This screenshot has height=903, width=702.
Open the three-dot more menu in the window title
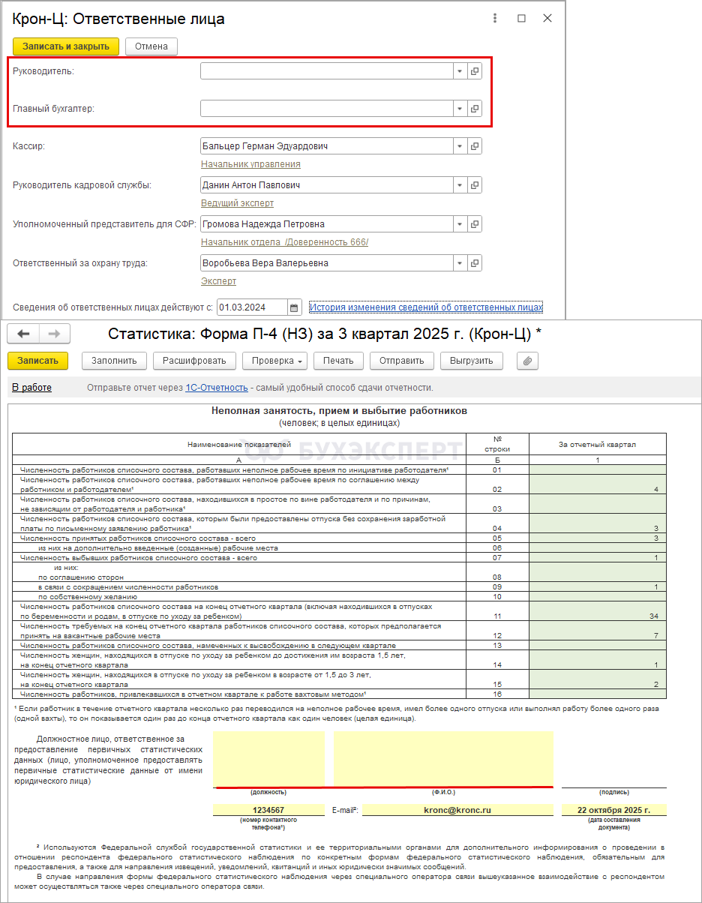[x=494, y=19]
